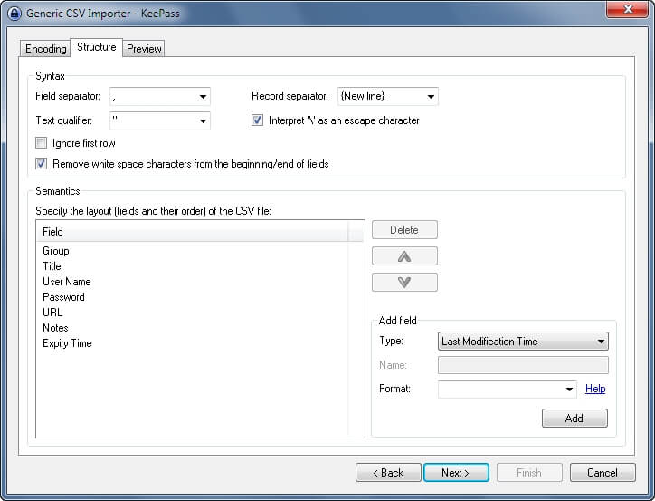
Task: Click the Add button
Action: click(x=574, y=419)
